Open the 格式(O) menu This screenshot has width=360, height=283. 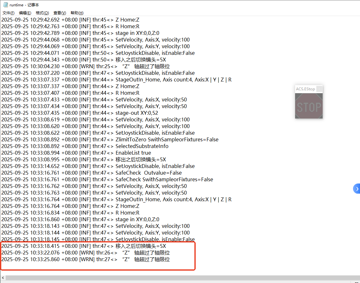point(42,13)
